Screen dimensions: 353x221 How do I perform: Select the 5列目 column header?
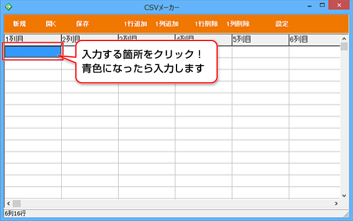tap(261, 40)
